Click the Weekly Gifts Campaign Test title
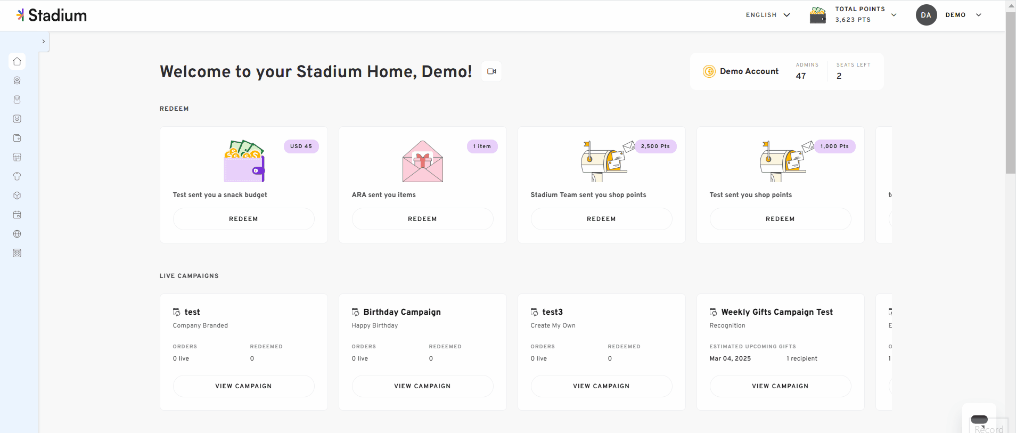The height and width of the screenshot is (433, 1016). (777, 312)
